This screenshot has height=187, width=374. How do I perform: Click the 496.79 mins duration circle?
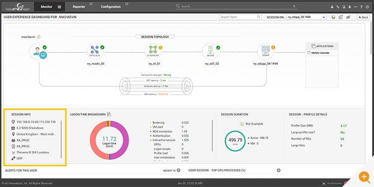tap(235, 141)
